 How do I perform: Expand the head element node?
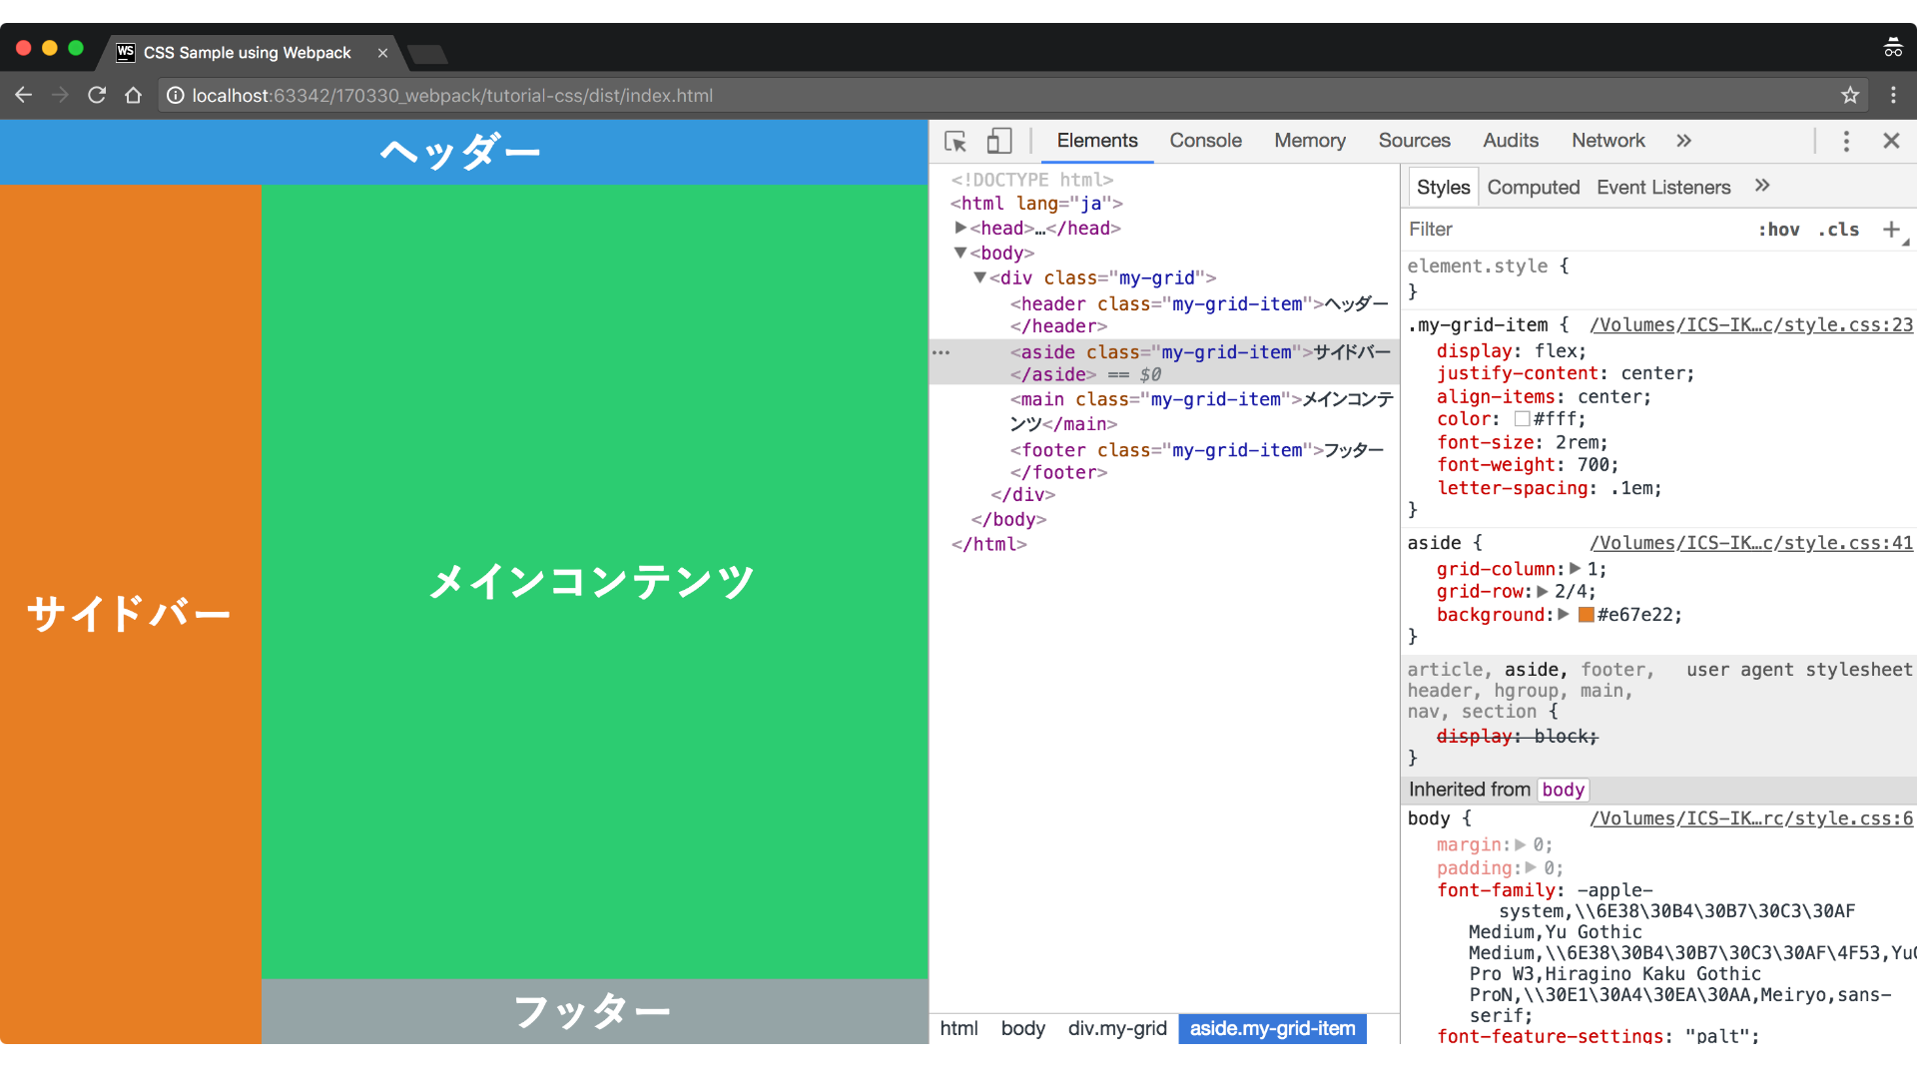point(960,228)
